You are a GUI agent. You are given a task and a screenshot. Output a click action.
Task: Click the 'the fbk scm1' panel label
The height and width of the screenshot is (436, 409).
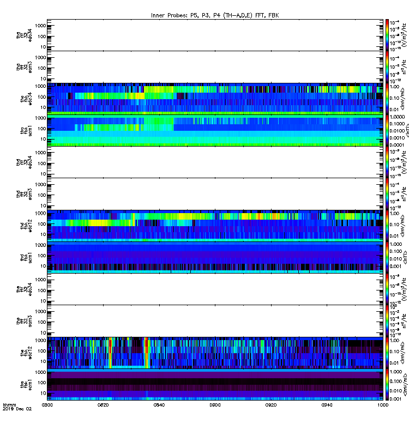point(26,385)
